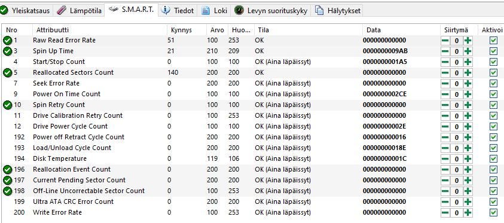Sort by the Nro column header
This screenshot has width=504, height=223.
(x=17, y=30)
